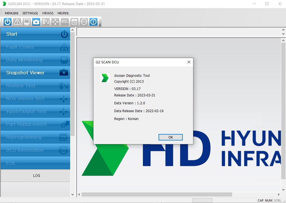
Task: Click horizontal scroll left arrow in main view
Action: [79, 194]
